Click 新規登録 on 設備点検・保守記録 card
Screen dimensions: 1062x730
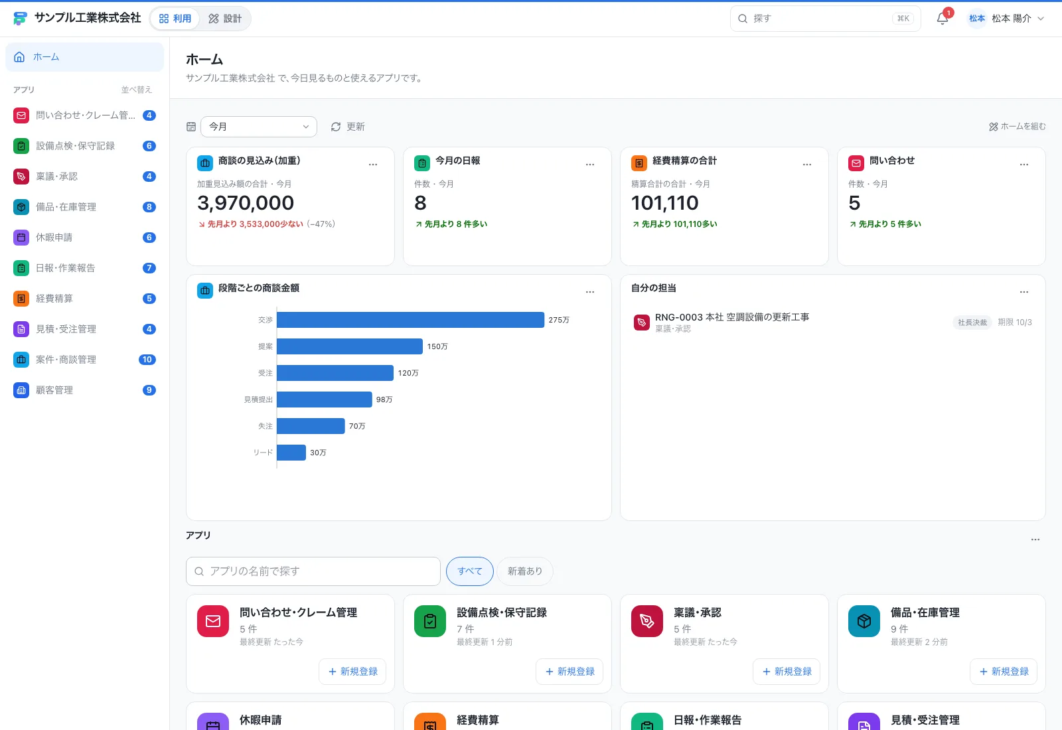(x=569, y=672)
